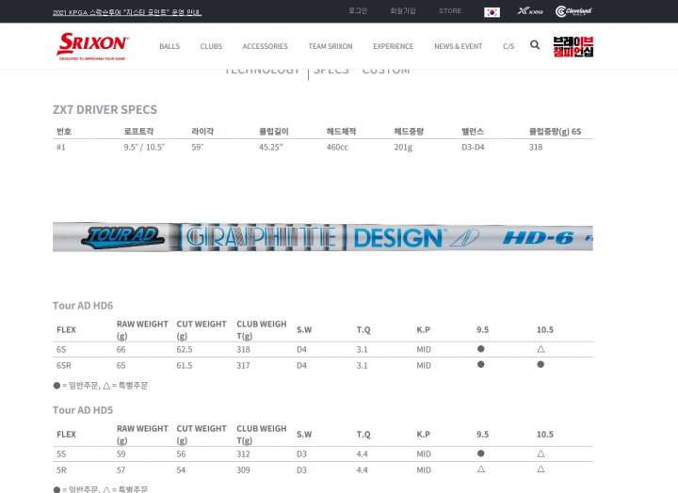Click the Tour AD HD-6 shaft image
Viewport: 678px width, 493px height.
tap(322, 237)
